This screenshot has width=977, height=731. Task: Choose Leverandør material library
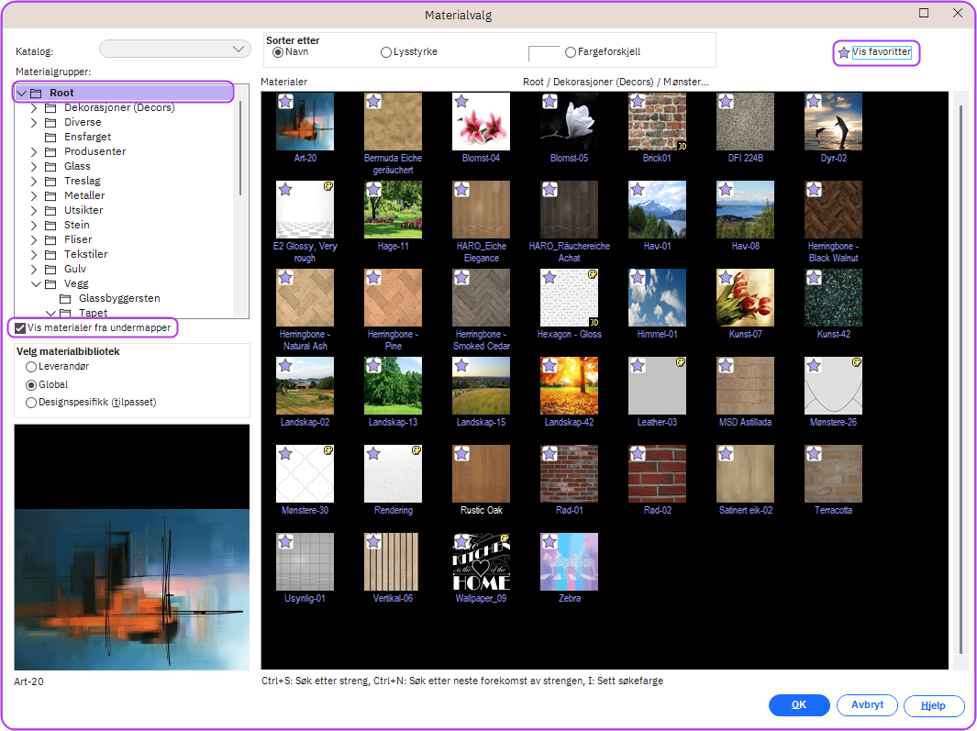pyautogui.click(x=31, y=367)
